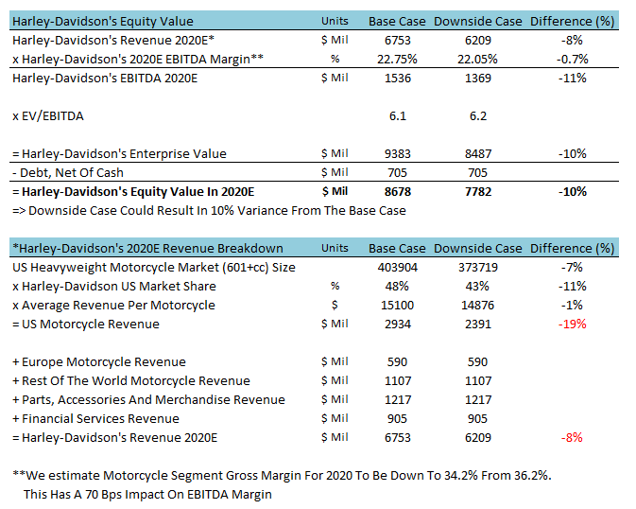Select the downside US market share 43%
This screenshot has width=636, height=509.
point(477,286)
